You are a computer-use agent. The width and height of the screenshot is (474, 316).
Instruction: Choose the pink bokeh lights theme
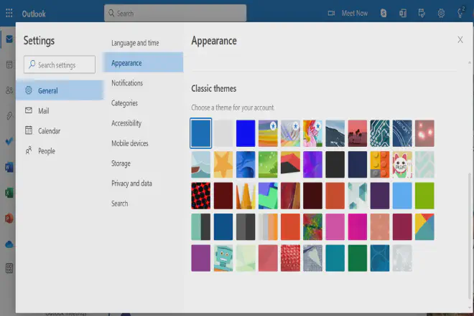pos(424,133)
